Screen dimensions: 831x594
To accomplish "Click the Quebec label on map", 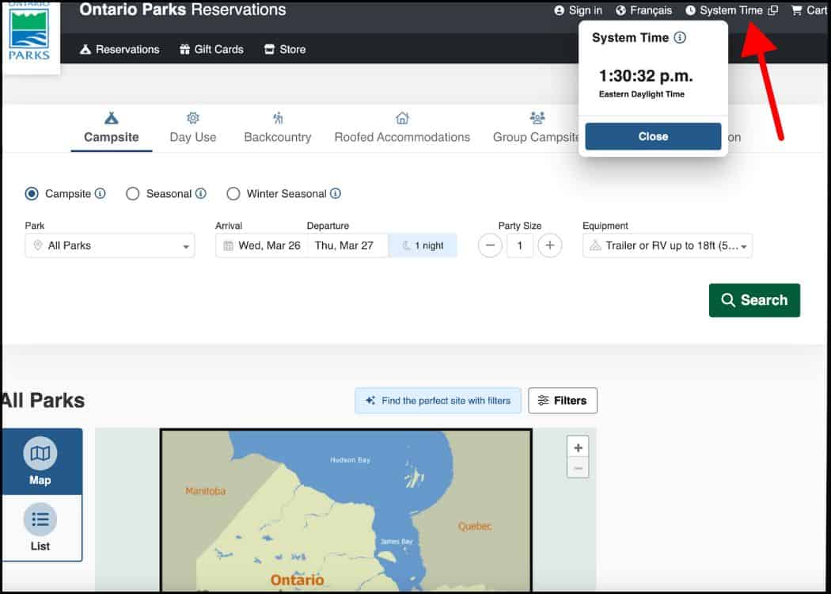I will 475,526.
